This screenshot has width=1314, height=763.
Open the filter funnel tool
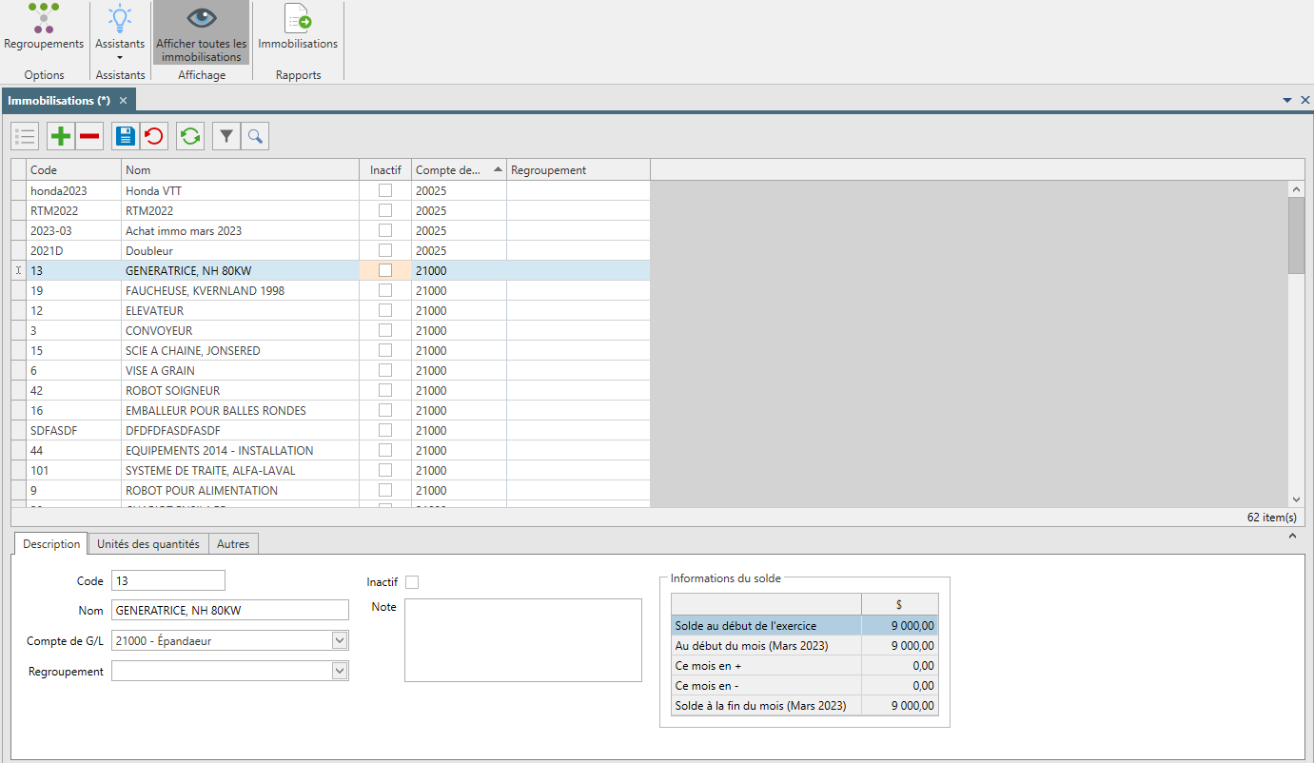pos(226,137)
